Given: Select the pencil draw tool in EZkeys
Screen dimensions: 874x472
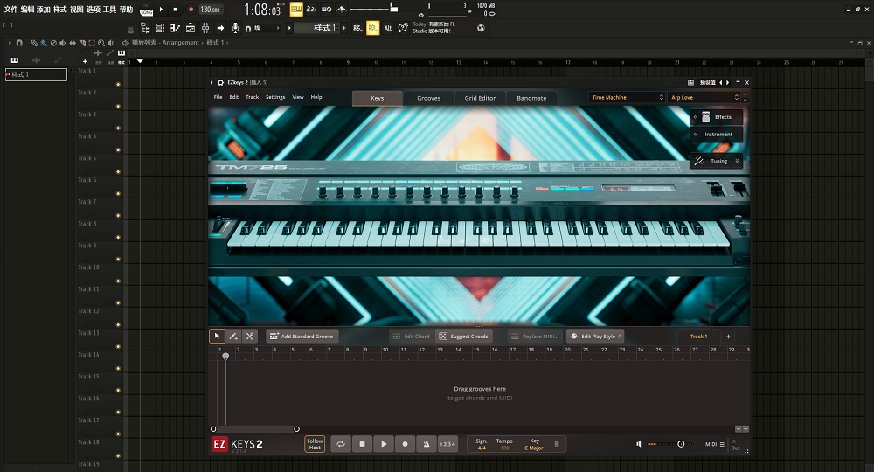Looking at the screenshot, I should point(233,336).
